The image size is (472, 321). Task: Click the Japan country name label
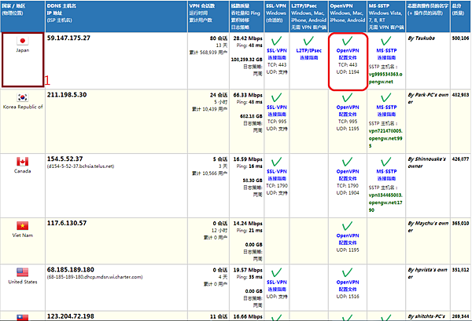tap(23, 50)
